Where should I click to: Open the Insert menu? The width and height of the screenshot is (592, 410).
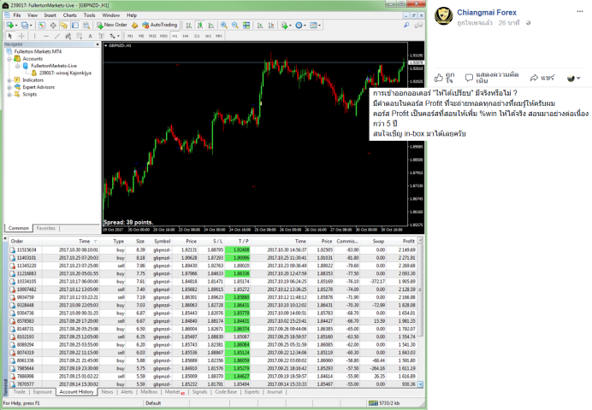[50, 15]
